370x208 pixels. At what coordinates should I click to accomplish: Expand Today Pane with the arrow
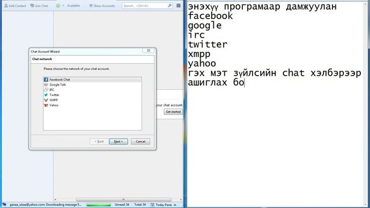[175, 205]
